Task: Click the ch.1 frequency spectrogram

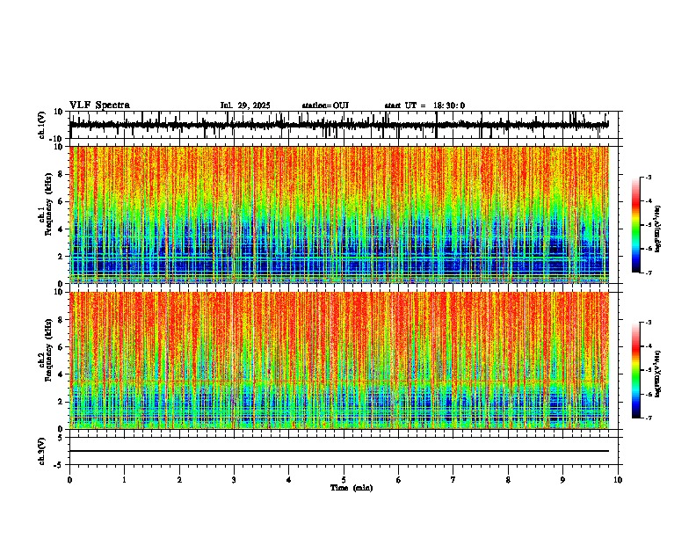Action: coord(339,214)
